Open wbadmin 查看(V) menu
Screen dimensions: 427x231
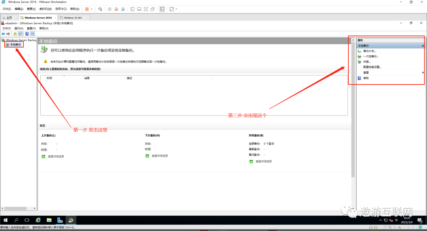[x=31, y=28]
